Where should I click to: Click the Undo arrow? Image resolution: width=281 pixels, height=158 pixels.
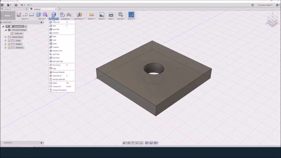point(22,5)
